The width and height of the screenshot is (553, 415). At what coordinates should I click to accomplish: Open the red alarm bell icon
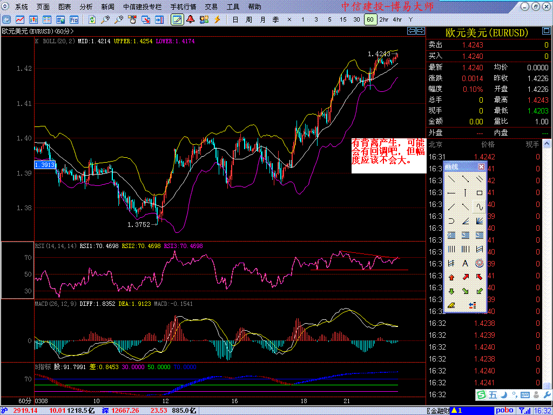[191, 19]
